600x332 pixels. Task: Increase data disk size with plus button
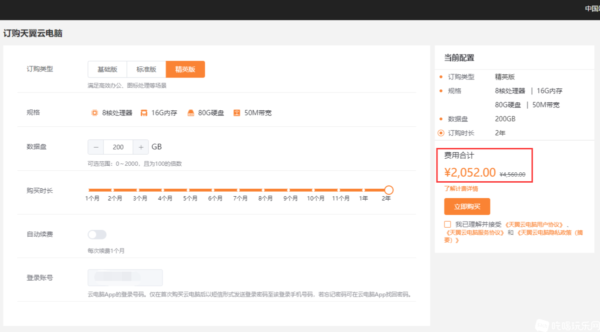140,147
